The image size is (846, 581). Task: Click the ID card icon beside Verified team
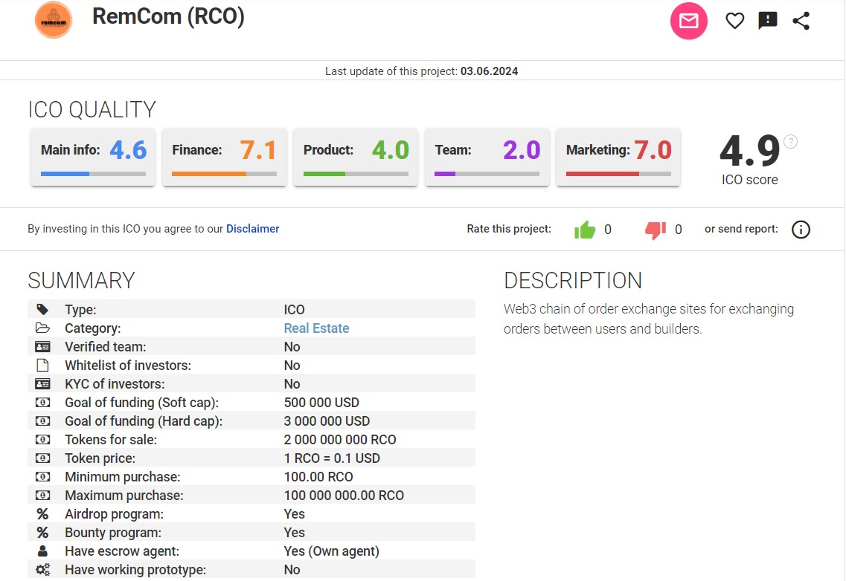coord(42,346)
